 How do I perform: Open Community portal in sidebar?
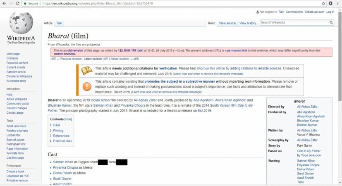(17, 104)
